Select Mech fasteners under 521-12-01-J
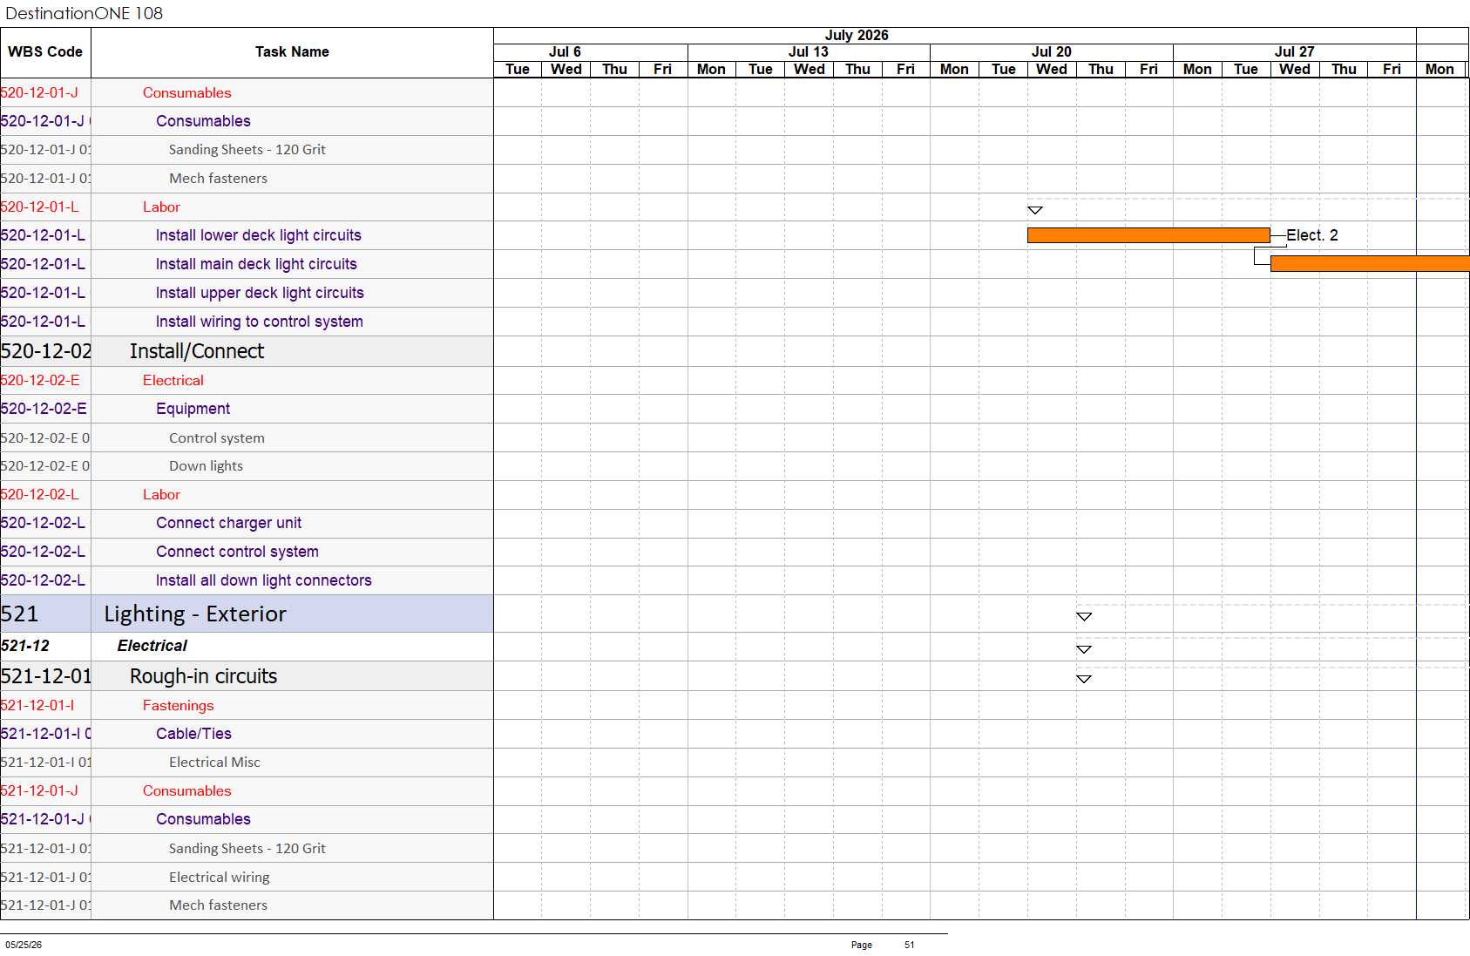 pos(247,905)
